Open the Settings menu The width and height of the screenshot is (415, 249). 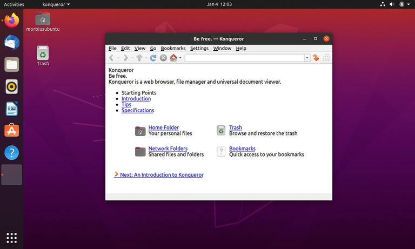[x=199, y=48]
